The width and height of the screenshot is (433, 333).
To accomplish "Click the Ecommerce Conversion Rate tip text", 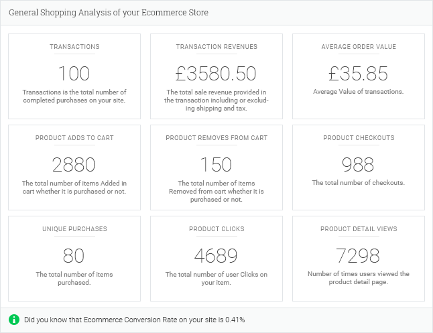I will point(134,320).
